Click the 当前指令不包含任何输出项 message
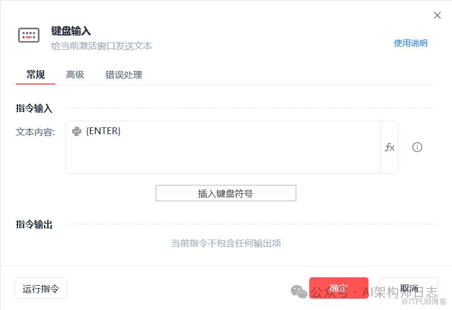This screenshot has height=310, width=452. click(x=226, y=243)
